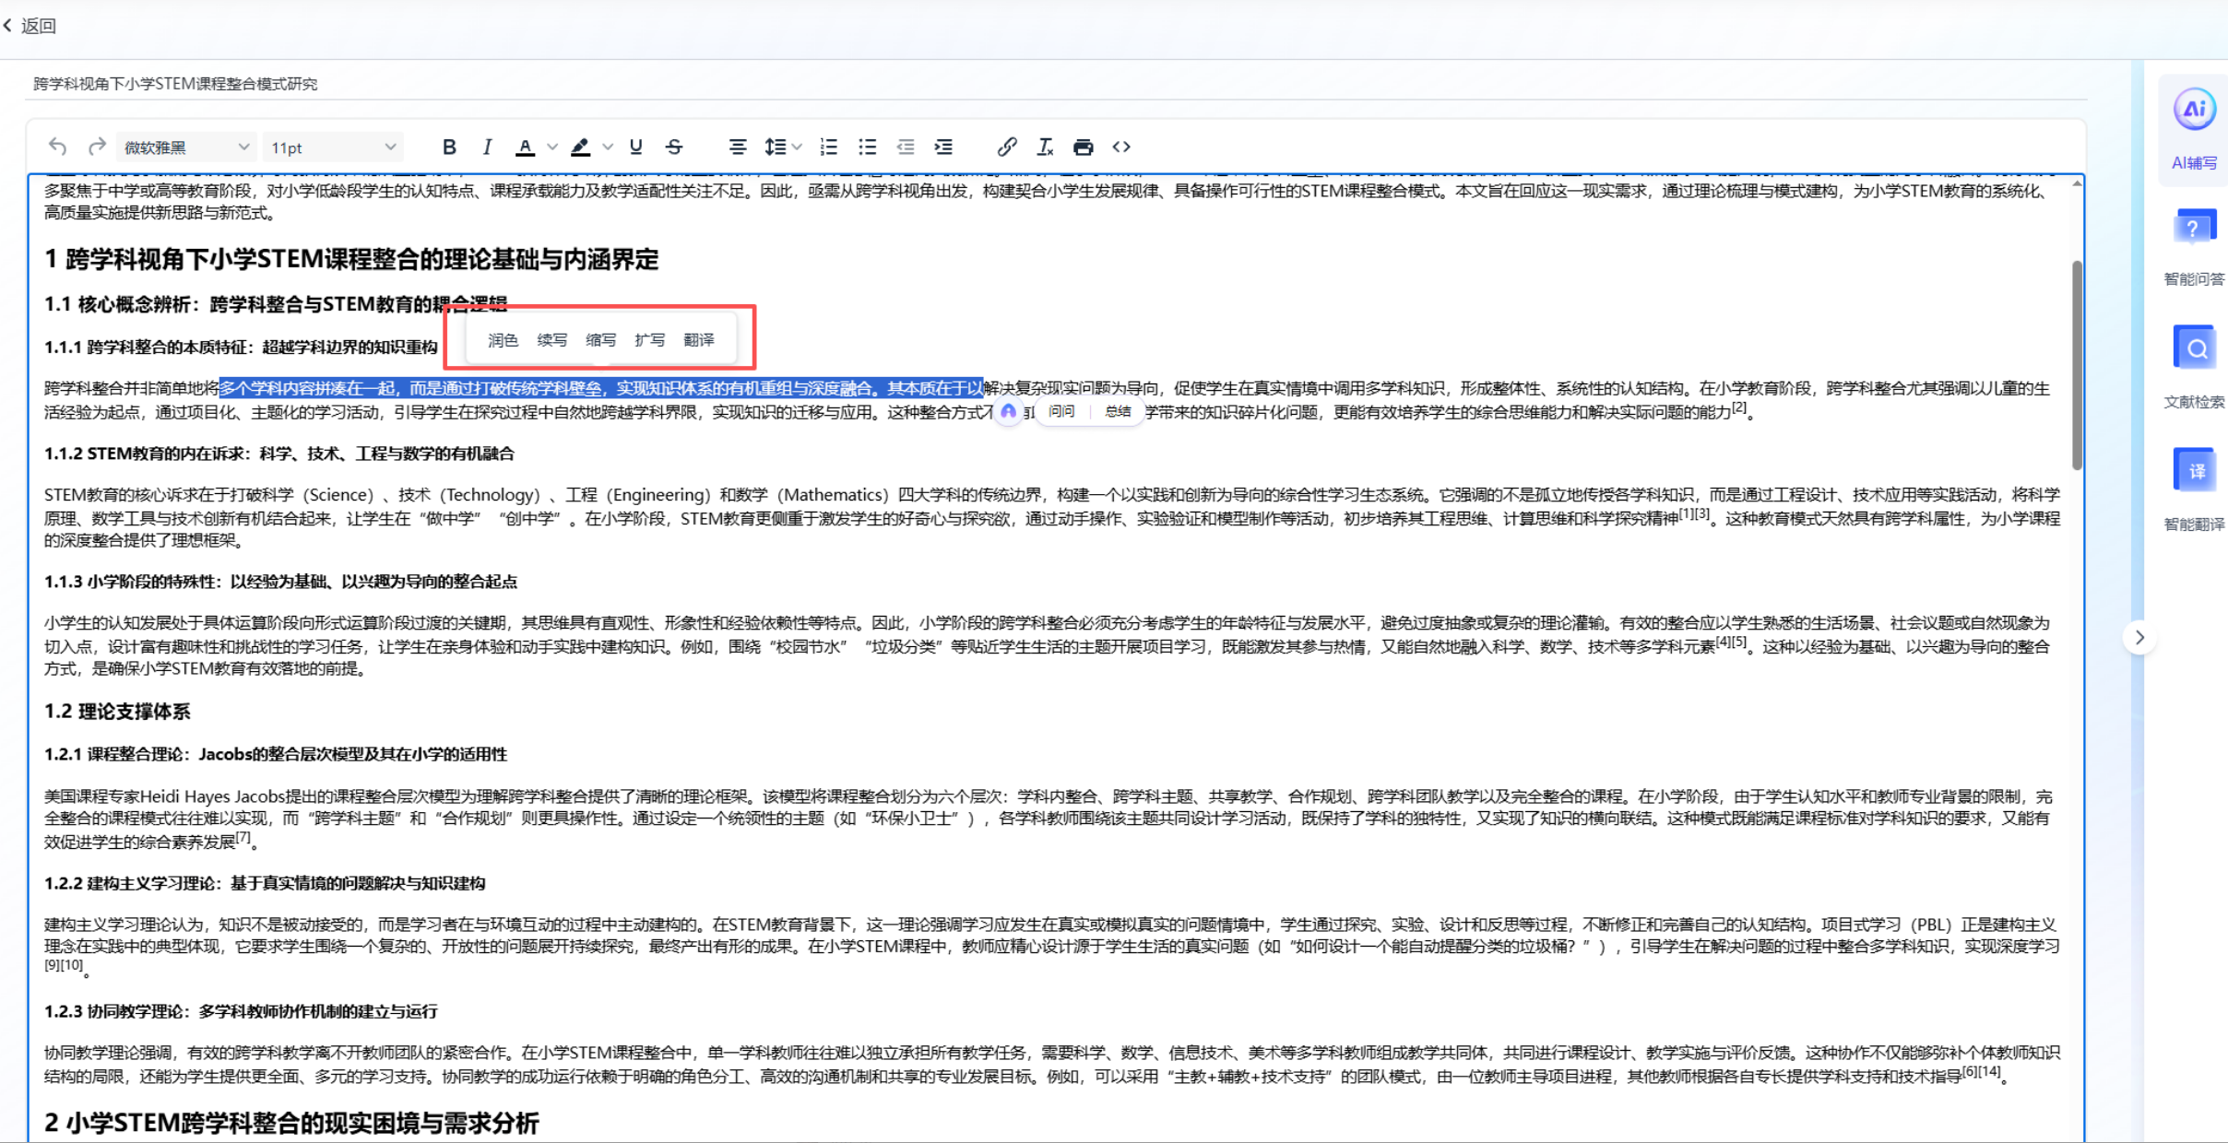Open the 微软雅黑 font family dropdown

tap(186, 147)
